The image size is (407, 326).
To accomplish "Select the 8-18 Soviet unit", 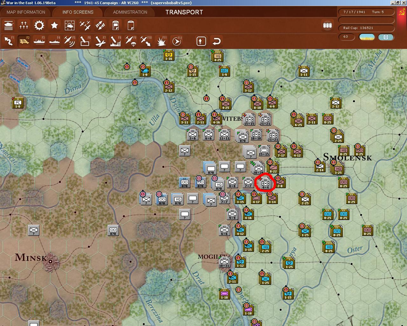I will pos(257,103).
